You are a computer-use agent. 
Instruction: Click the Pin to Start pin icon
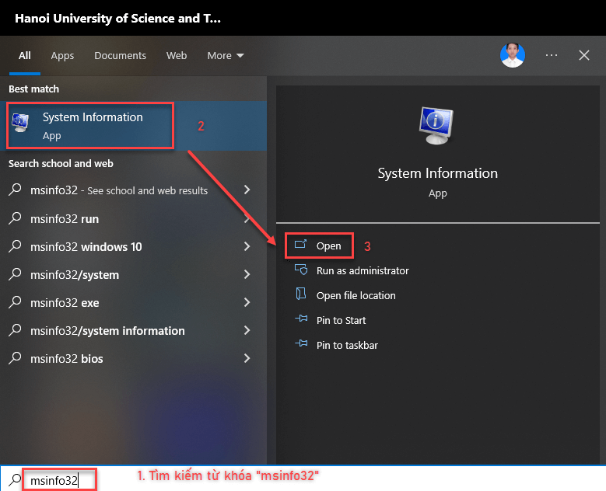pyautogui.click(x=302, y=319)
